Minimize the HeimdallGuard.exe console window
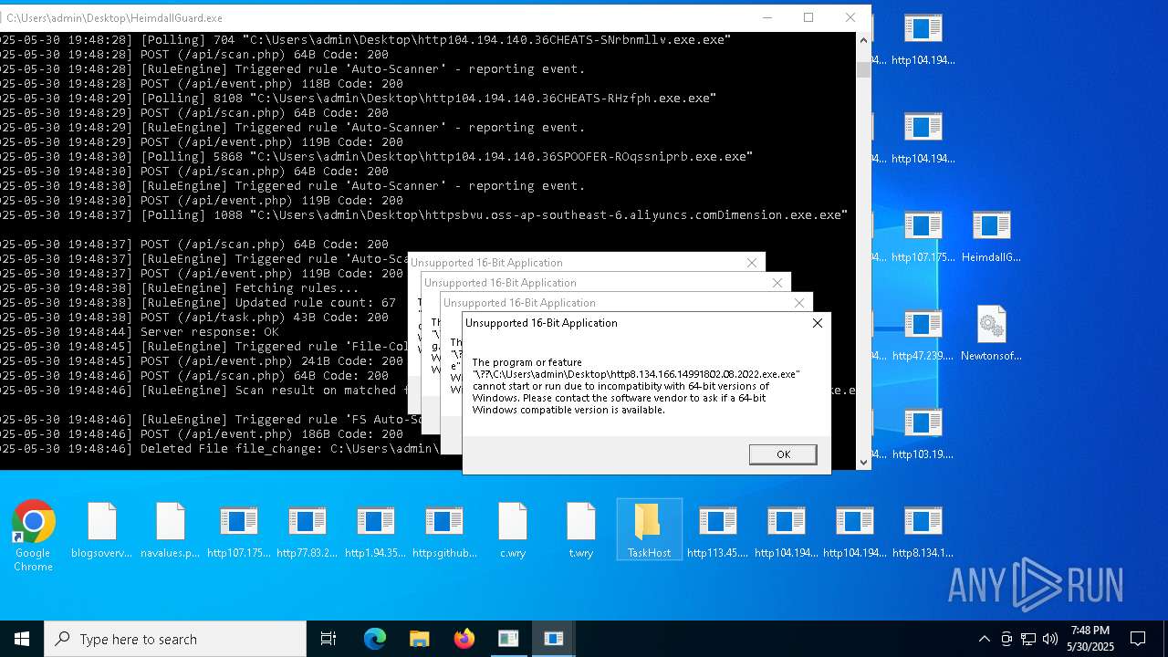Viewport: 1168px width, 657px height. click(766, 17)
